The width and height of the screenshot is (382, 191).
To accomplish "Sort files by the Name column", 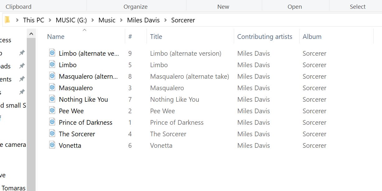I will point(56,37).
